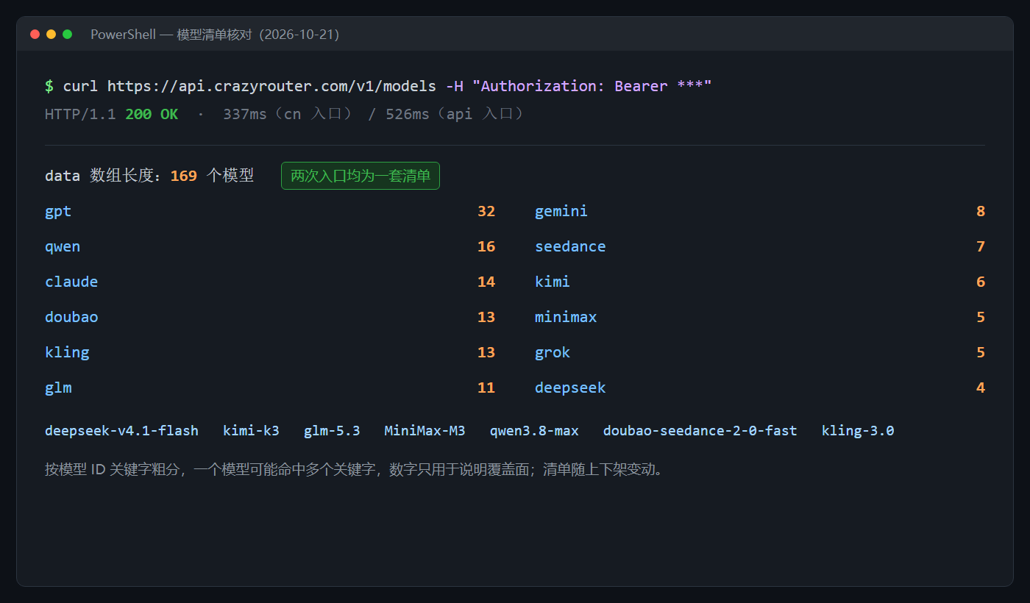Click the count "32" beside gpt
Image resolution: width=1030 pixels, height=603 pixels.
486,211
